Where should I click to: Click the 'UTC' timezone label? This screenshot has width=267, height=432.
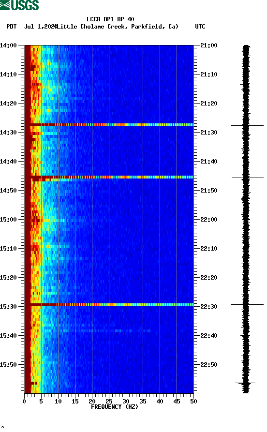tap(200, 27)
